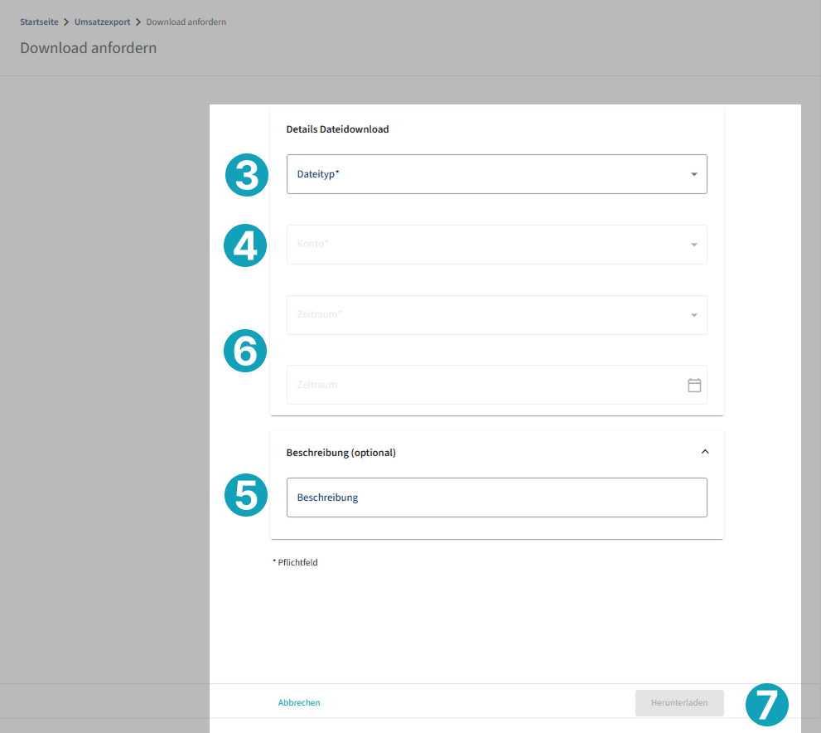Image resolution: width=821 pixels, height=733 pixels.
Task: Focus the Beschreibung text input
Action: click(x=496, y=498)
